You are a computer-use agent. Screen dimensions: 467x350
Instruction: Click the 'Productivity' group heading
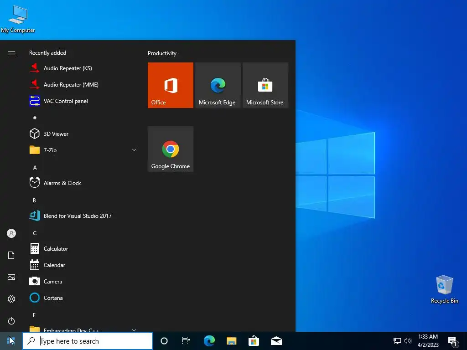pyautogui.click(x=162, y=53)
